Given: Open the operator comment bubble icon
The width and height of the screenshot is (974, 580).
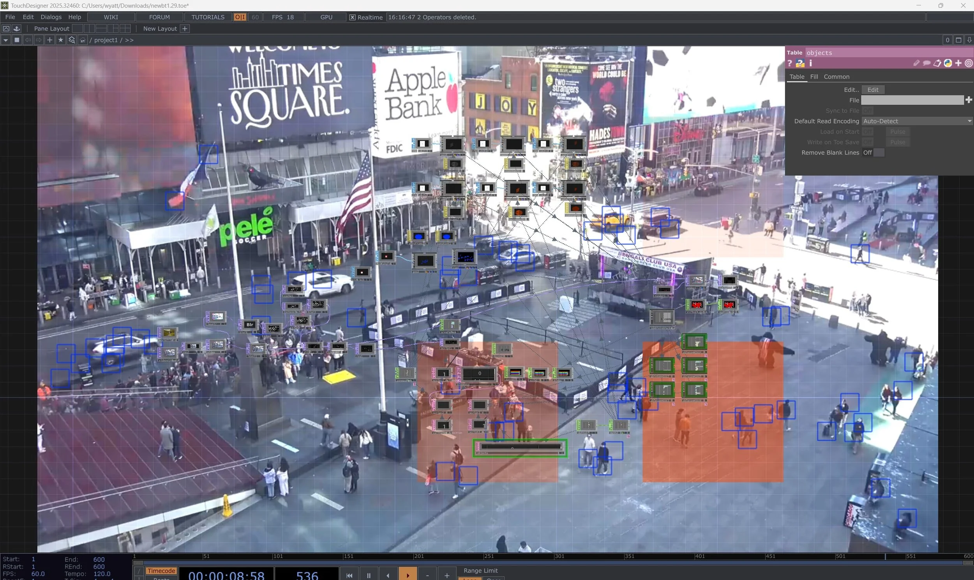Looking at the screenshot, I should [x=926, y=63].
